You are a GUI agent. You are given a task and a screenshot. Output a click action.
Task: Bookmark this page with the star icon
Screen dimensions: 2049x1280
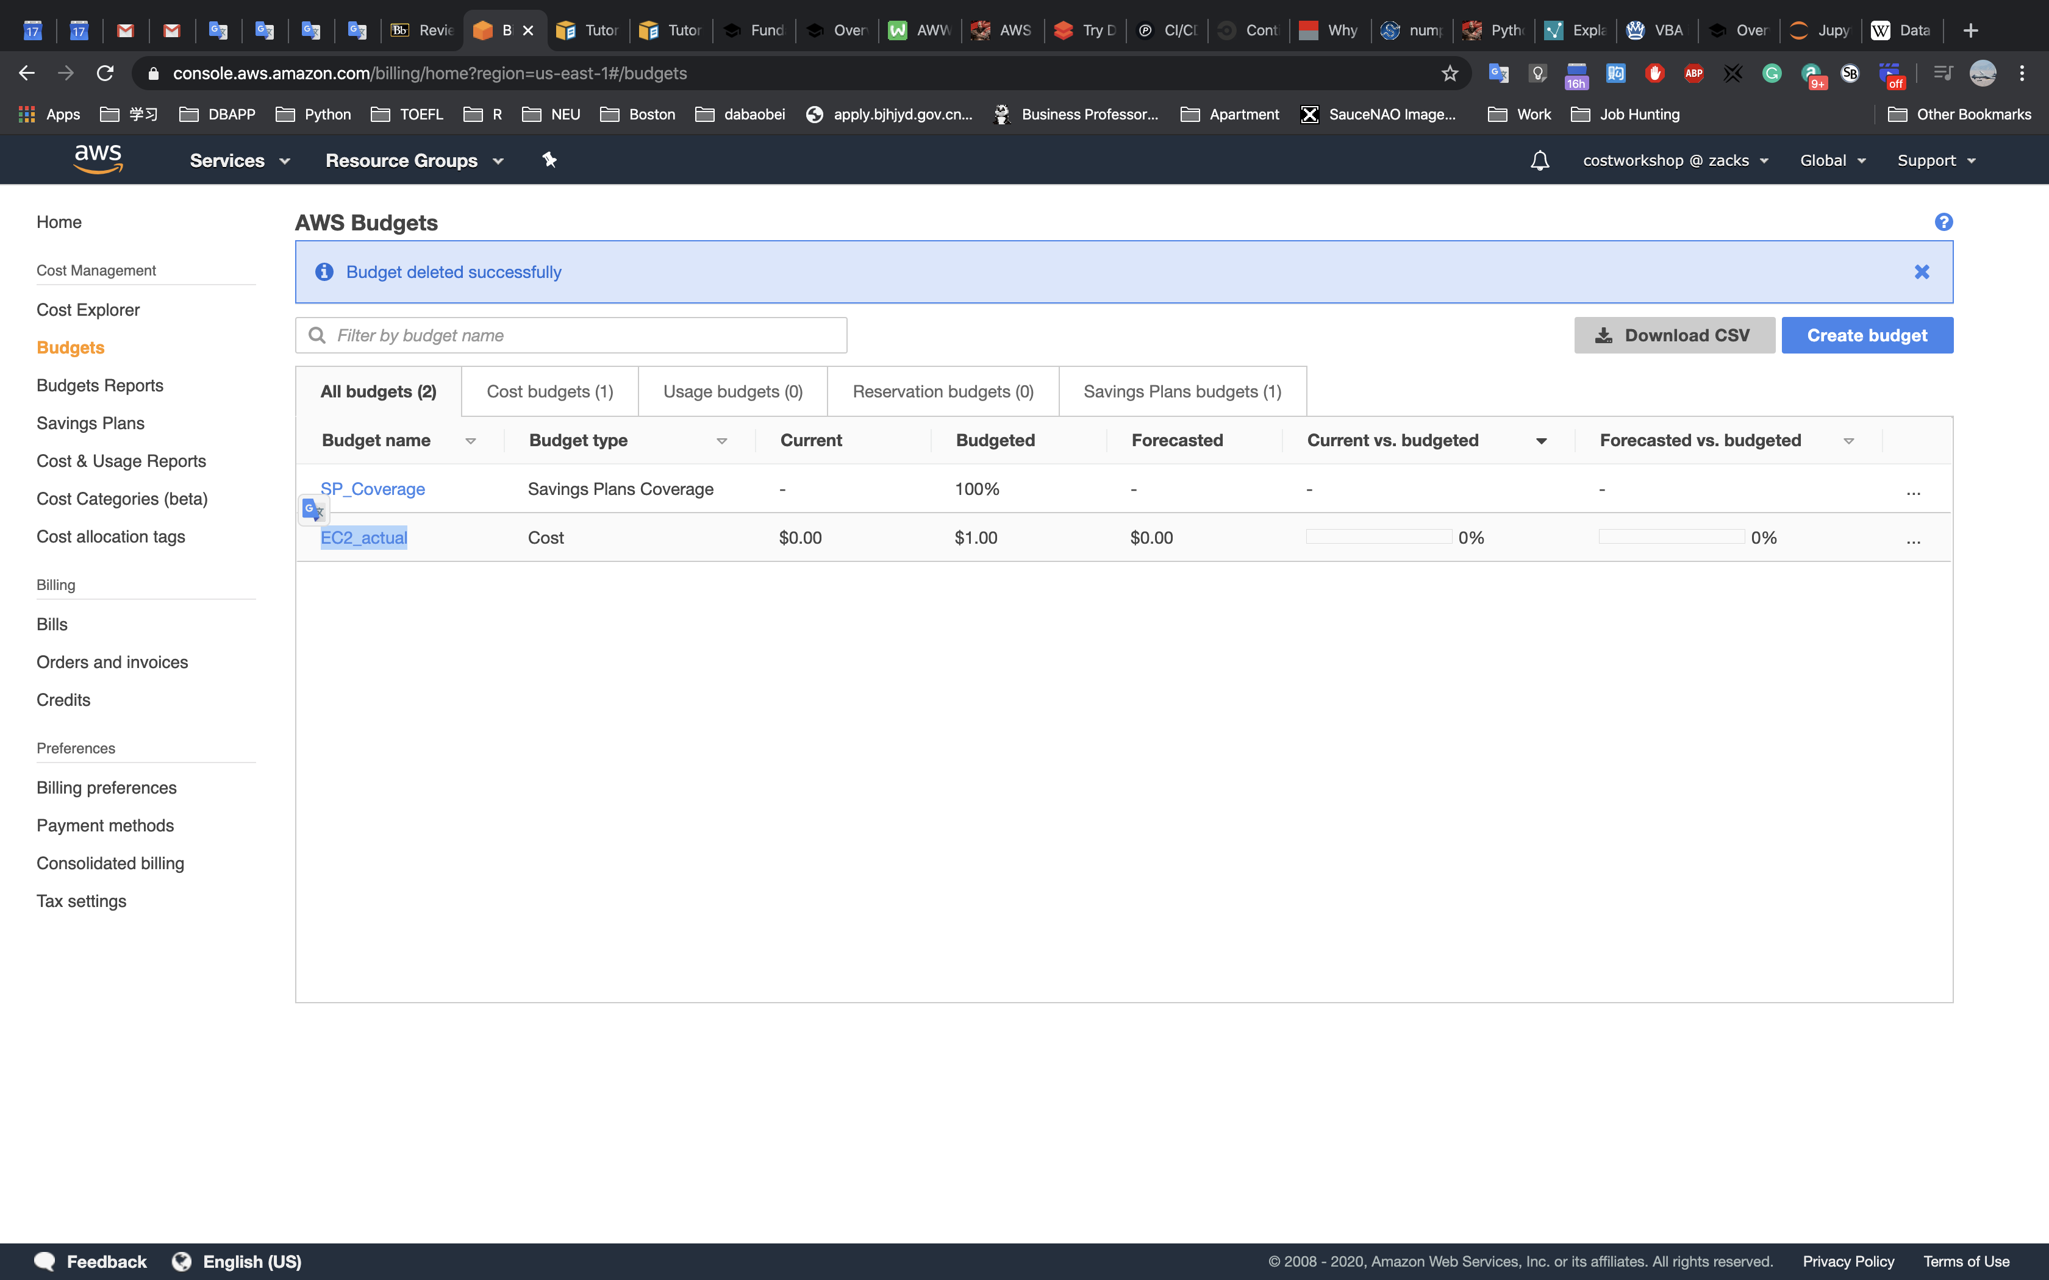tap(1450, 74)
